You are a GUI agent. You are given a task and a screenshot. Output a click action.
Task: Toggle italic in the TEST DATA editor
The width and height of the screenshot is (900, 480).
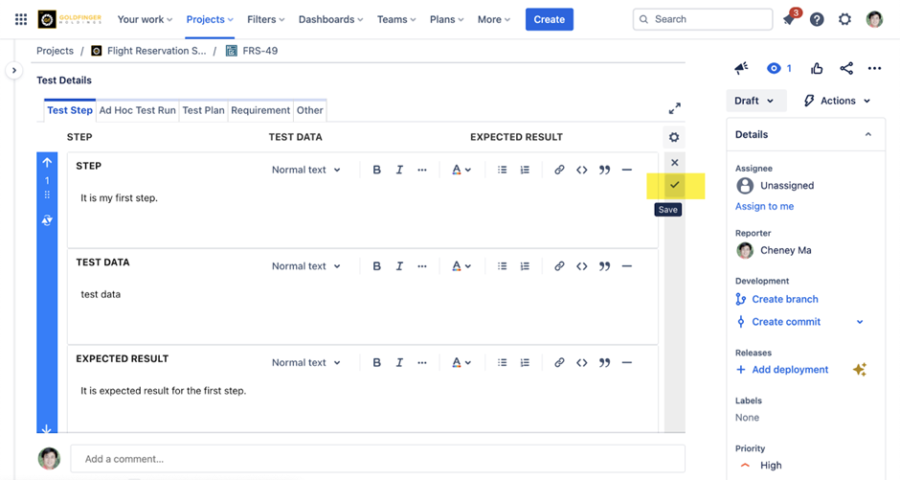click(x=399, y=266)
